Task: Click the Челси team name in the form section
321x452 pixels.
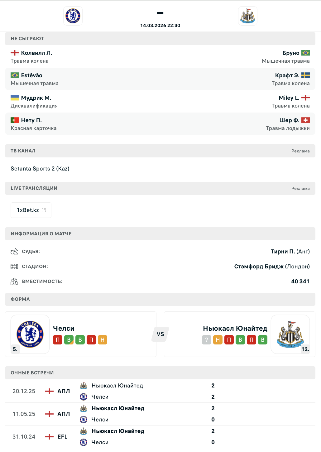Action: click(64, 328)
